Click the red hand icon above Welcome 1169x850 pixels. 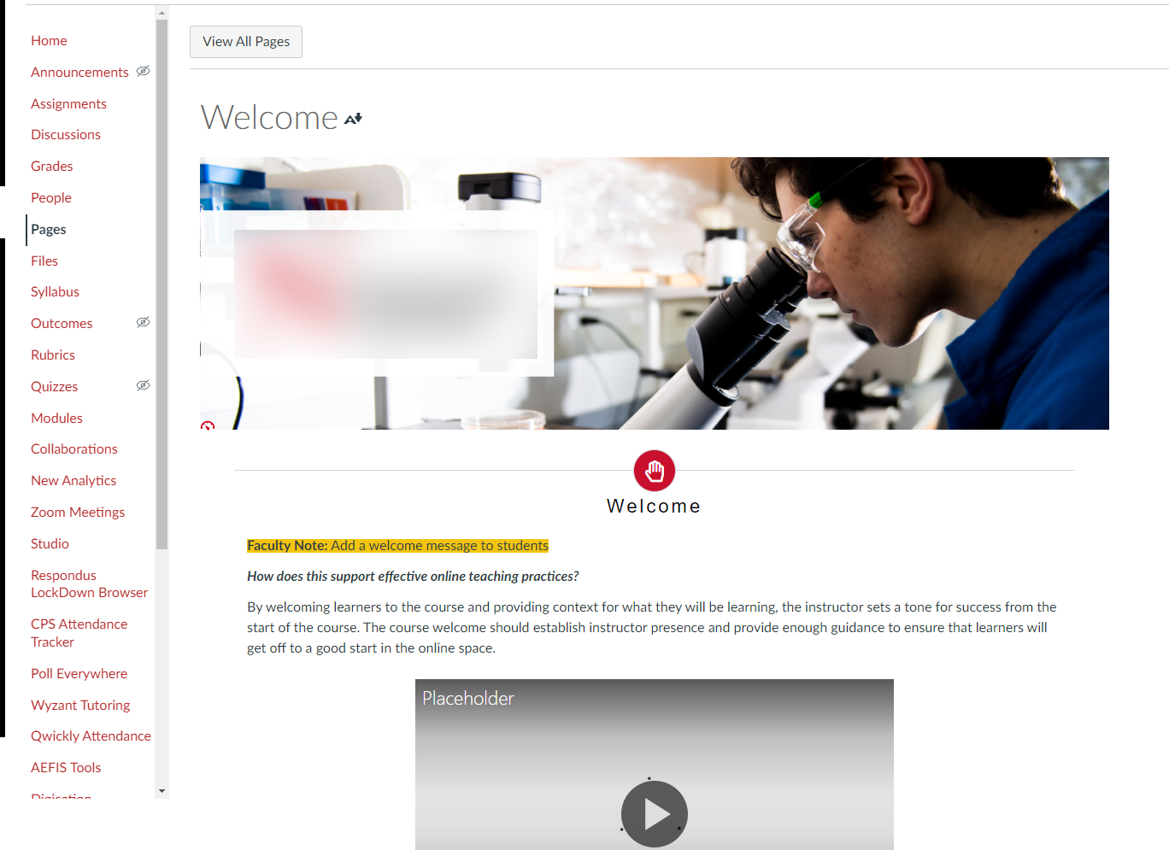pos(654,471)
